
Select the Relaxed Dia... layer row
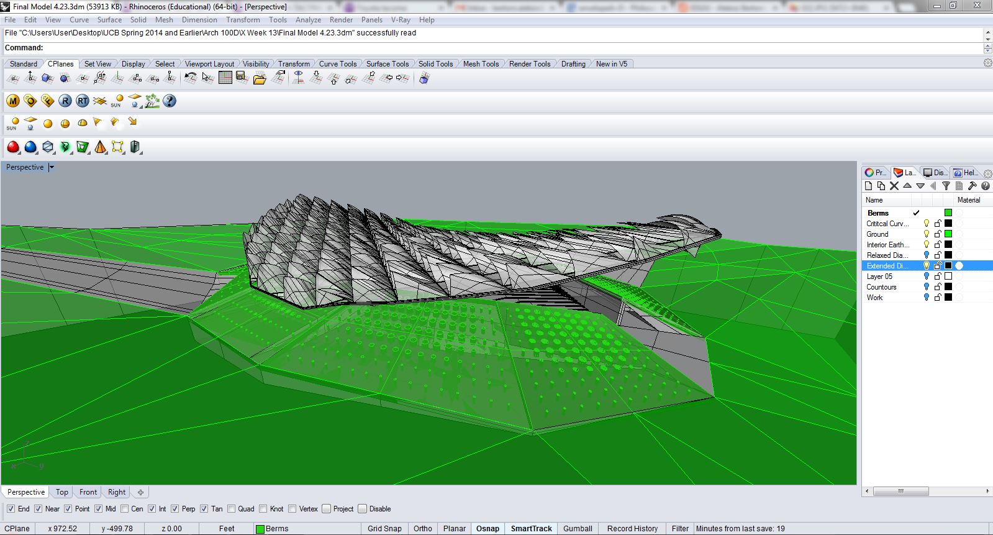pos(927,255)
